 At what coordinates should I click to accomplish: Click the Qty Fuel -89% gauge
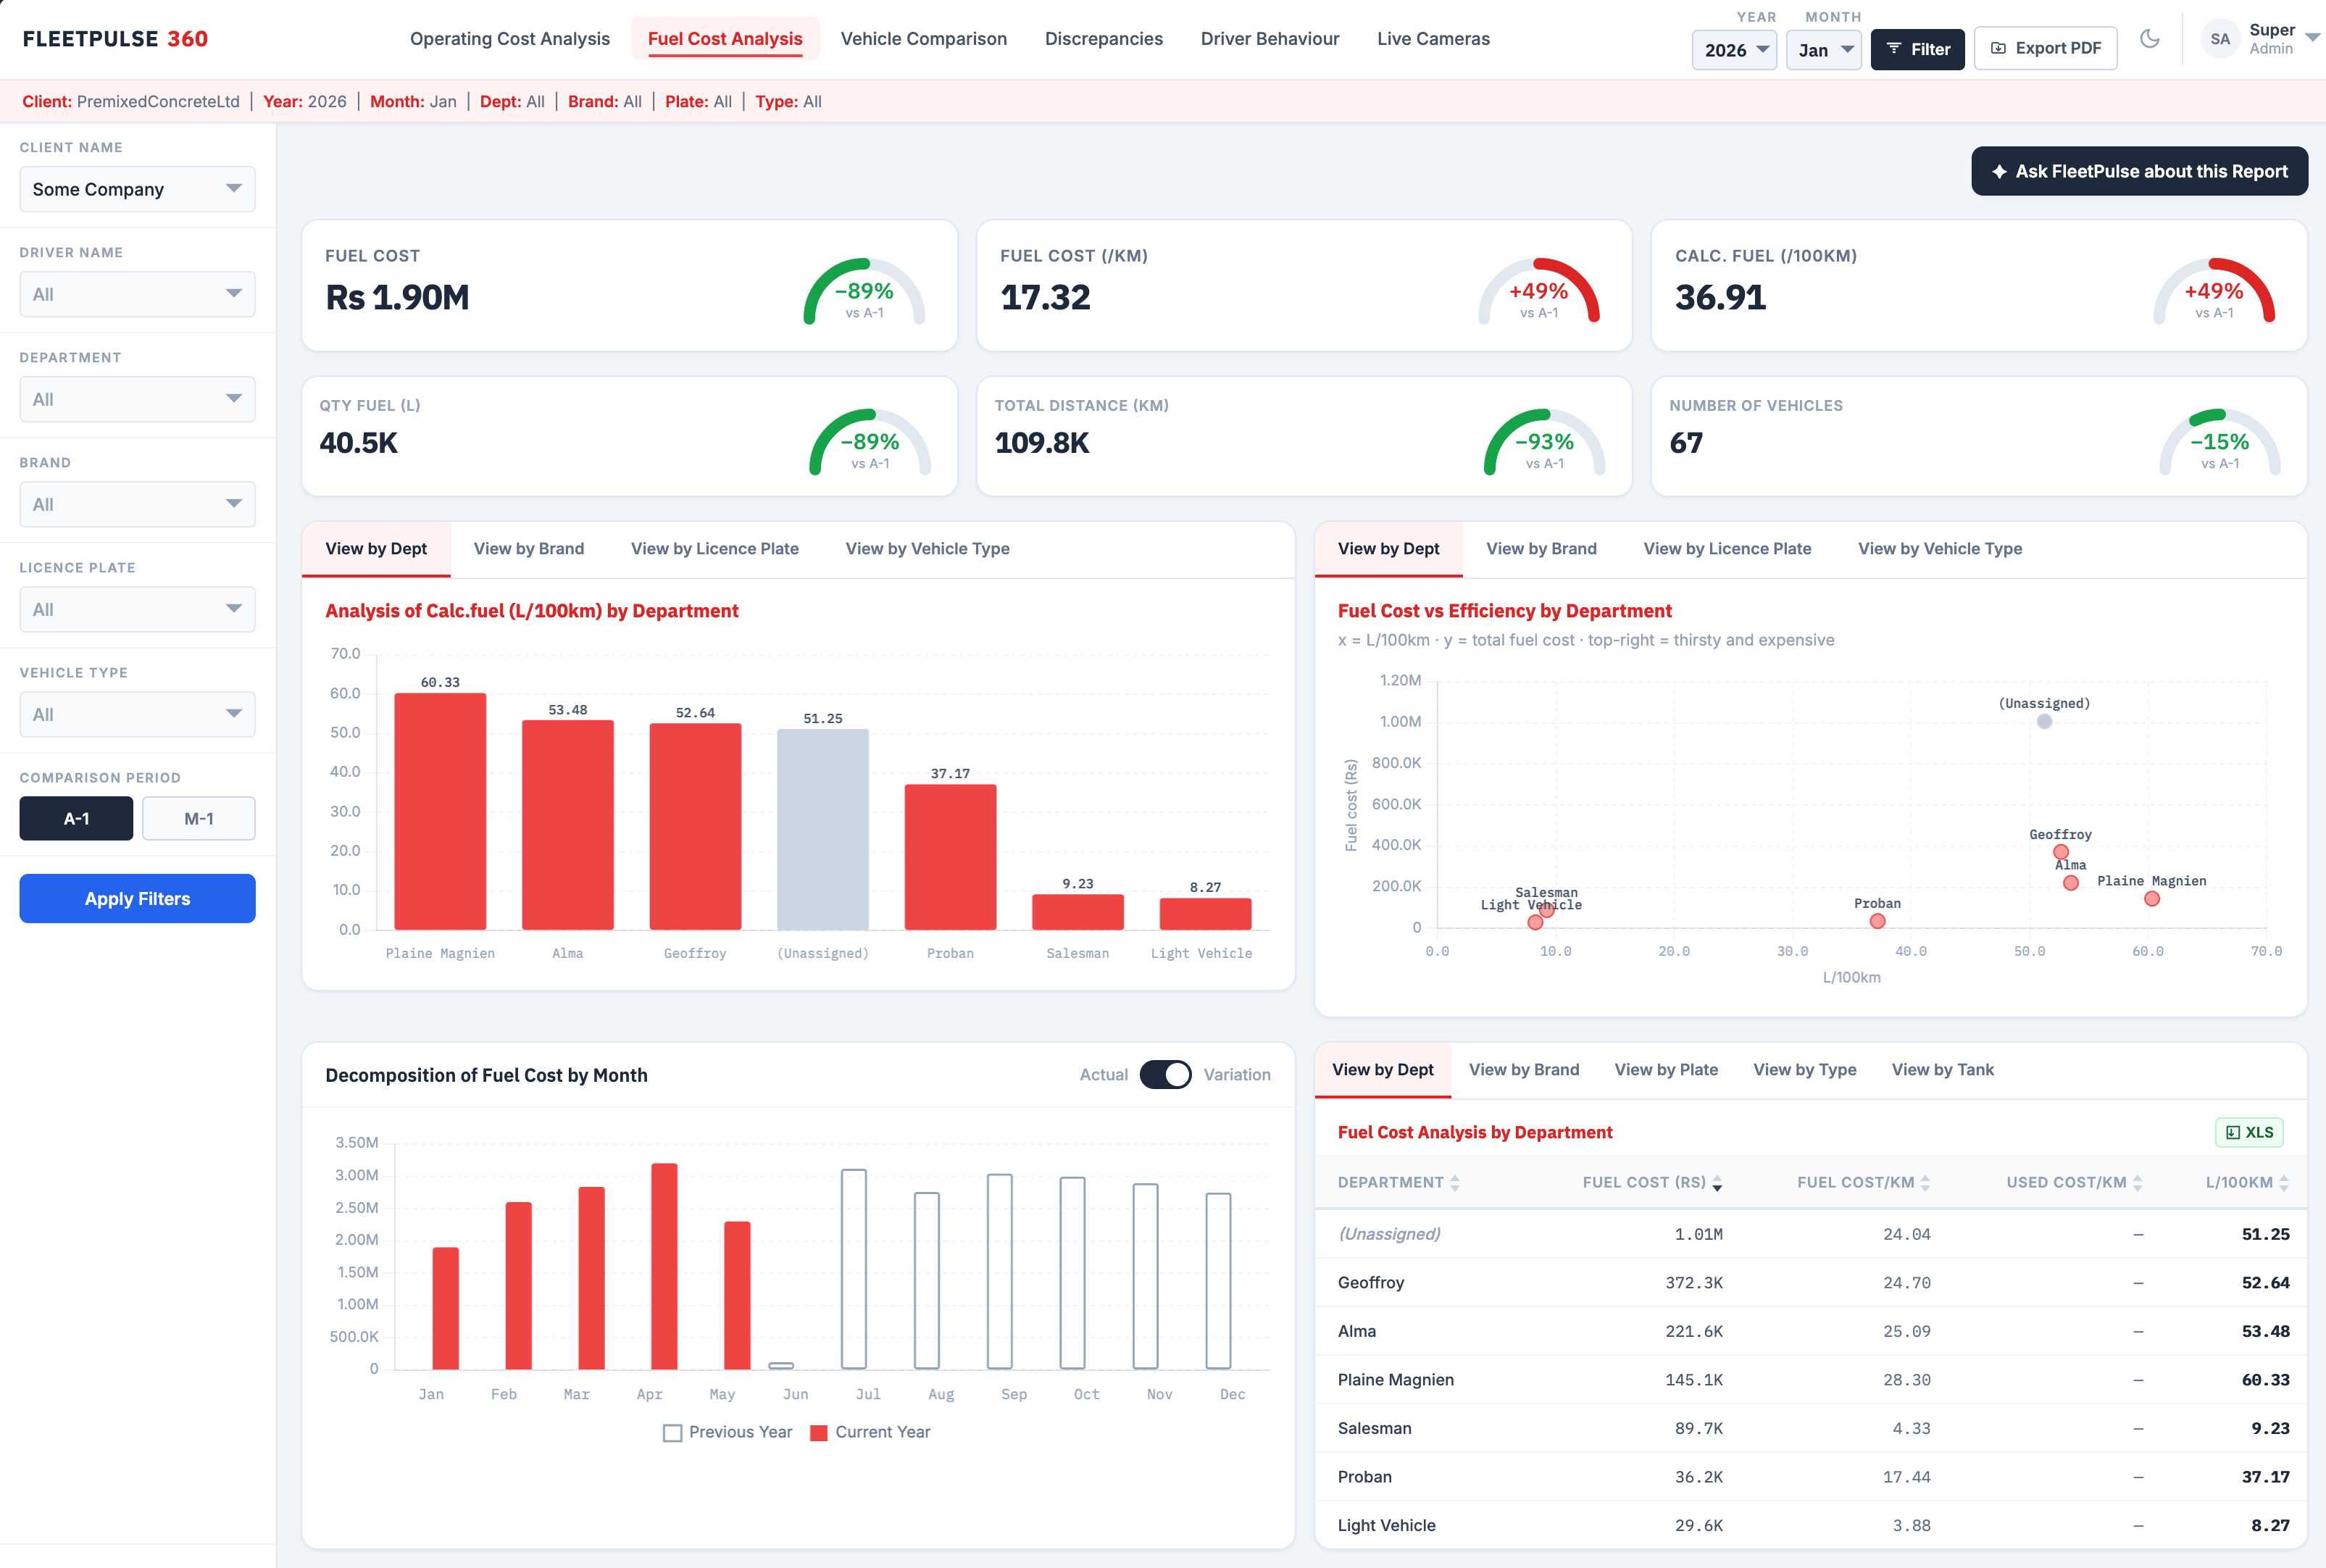[x=869, y=443]
